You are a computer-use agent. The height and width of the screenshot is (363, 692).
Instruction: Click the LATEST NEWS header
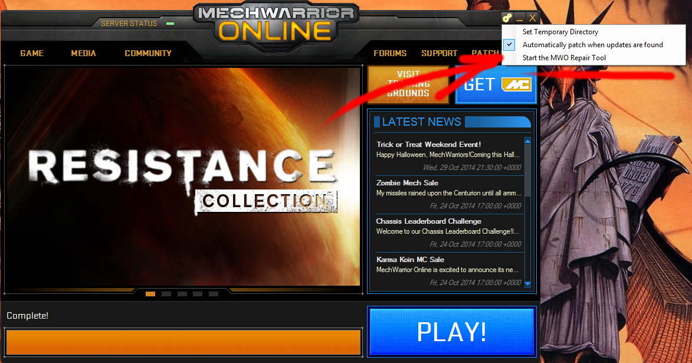(421, 122)
